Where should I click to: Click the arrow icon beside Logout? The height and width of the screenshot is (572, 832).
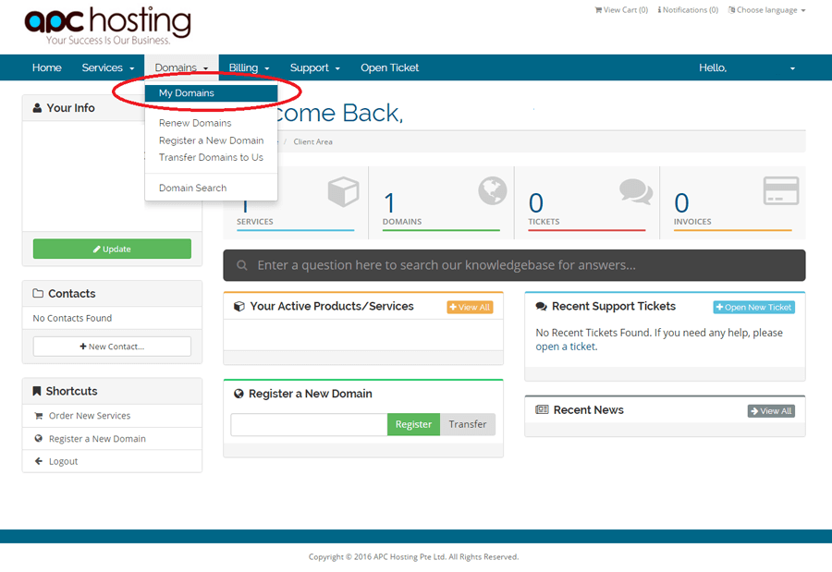point(38,461)
